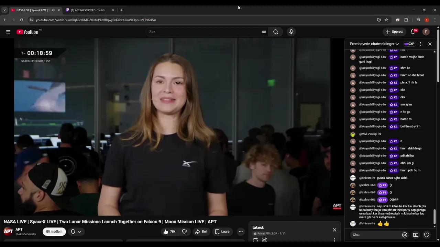Image resolution: width=440 pixels, height=247 pixels.
Task: Click message 'bol the sb yhi h'
Action: [410, 127]
